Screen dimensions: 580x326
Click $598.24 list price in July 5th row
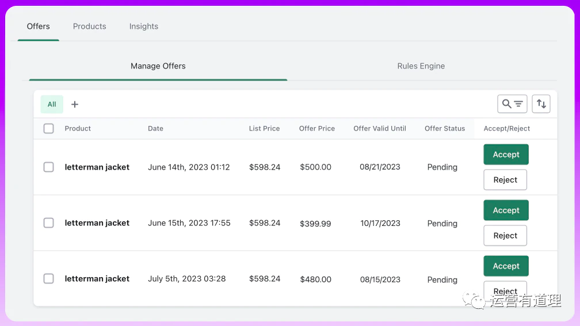click(265, 279)
